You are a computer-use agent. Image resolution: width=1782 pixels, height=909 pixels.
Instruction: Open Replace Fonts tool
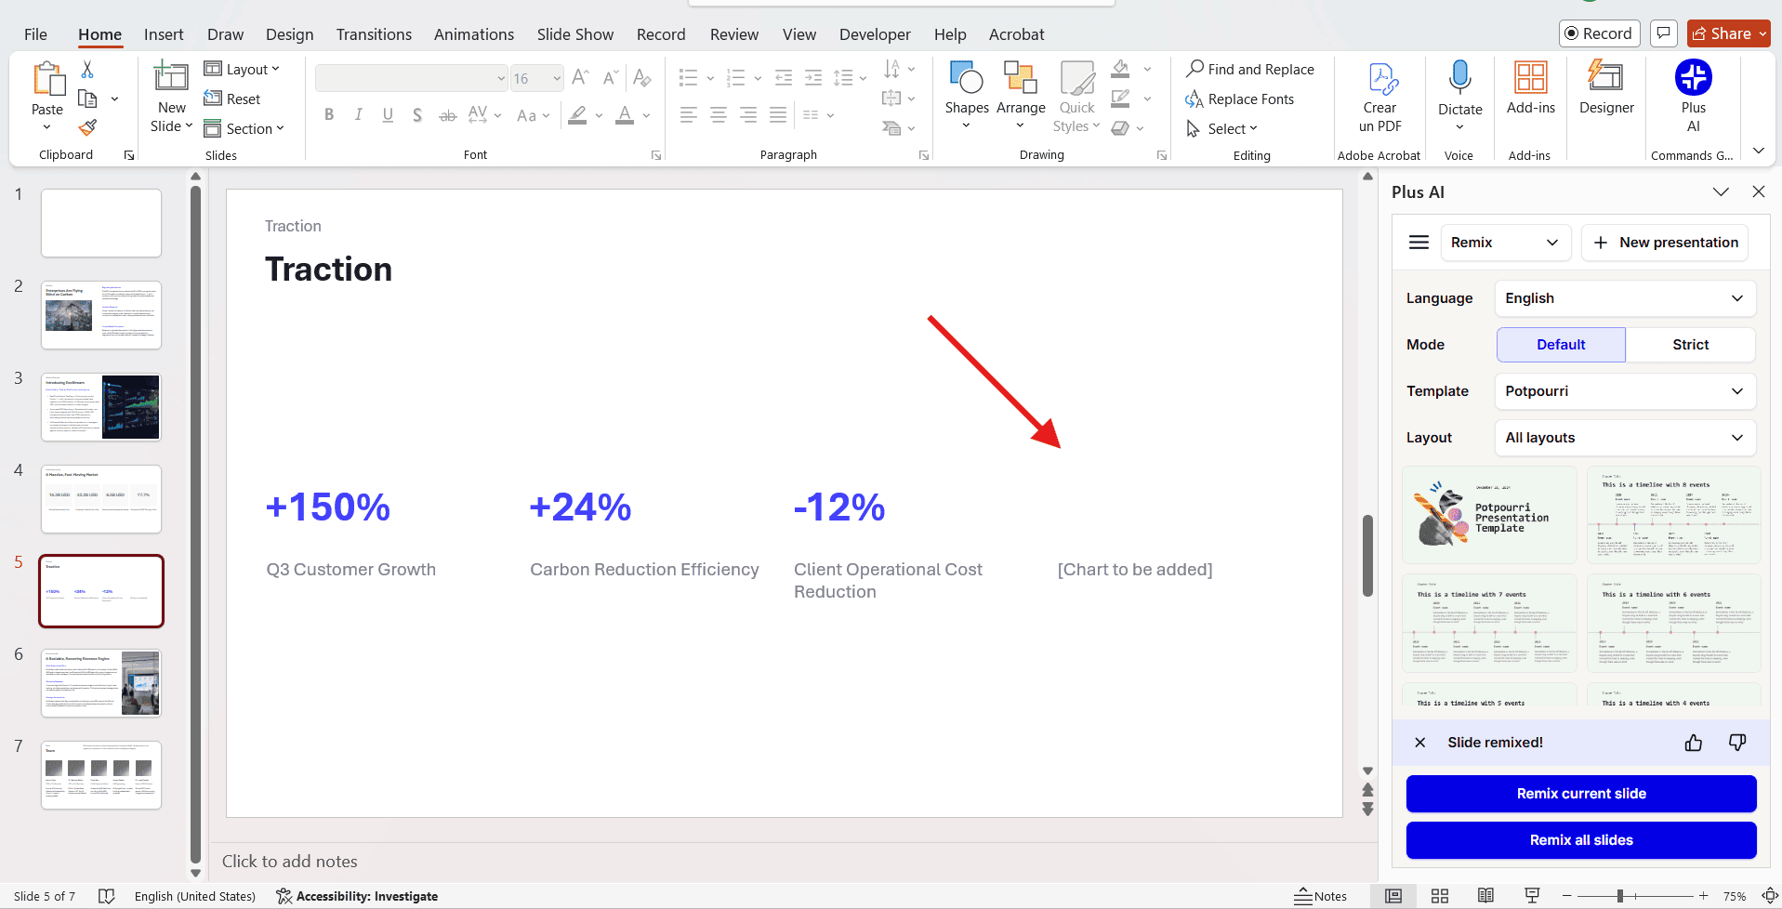(x=1240, y=99)
